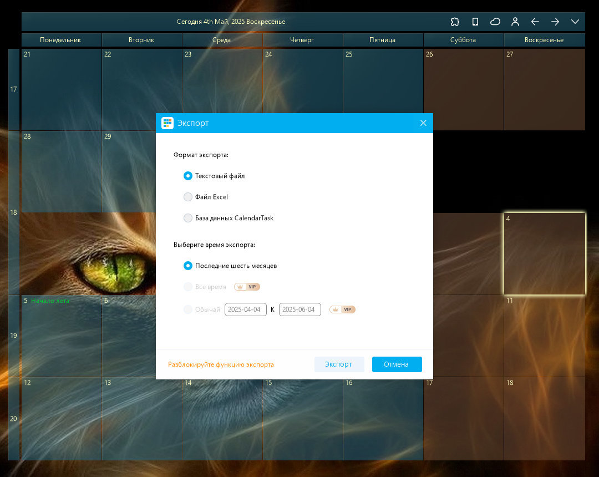Select the Файл Excel format option
599x477 pixels.
coord(206,197)
